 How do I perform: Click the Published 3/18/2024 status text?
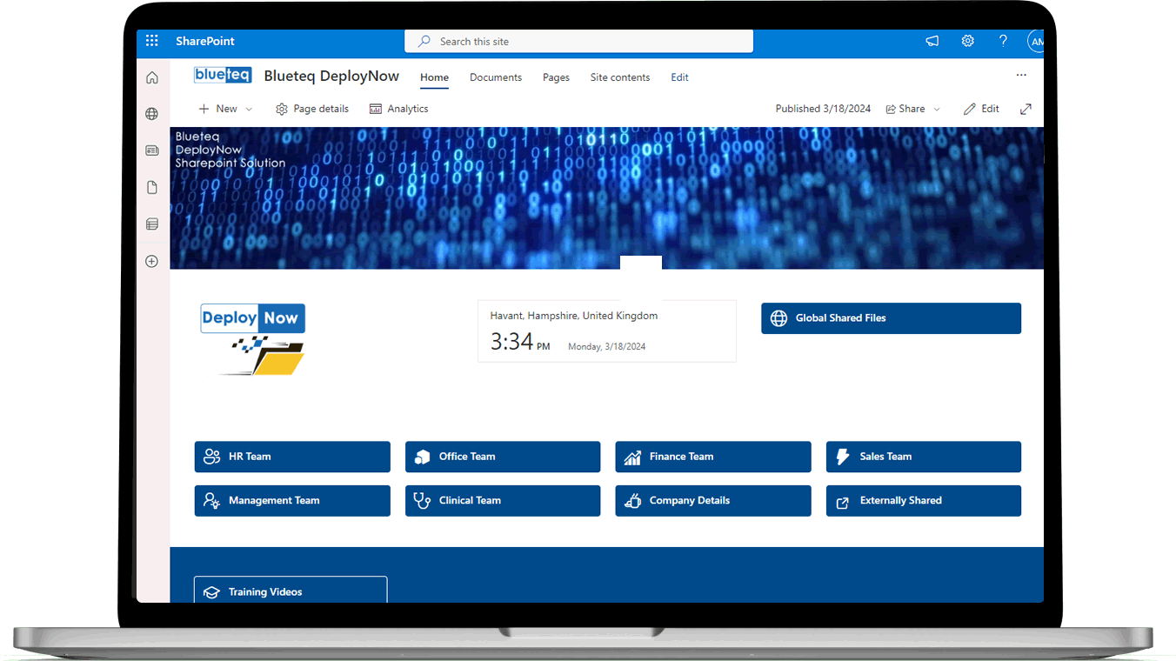(823, 109)
